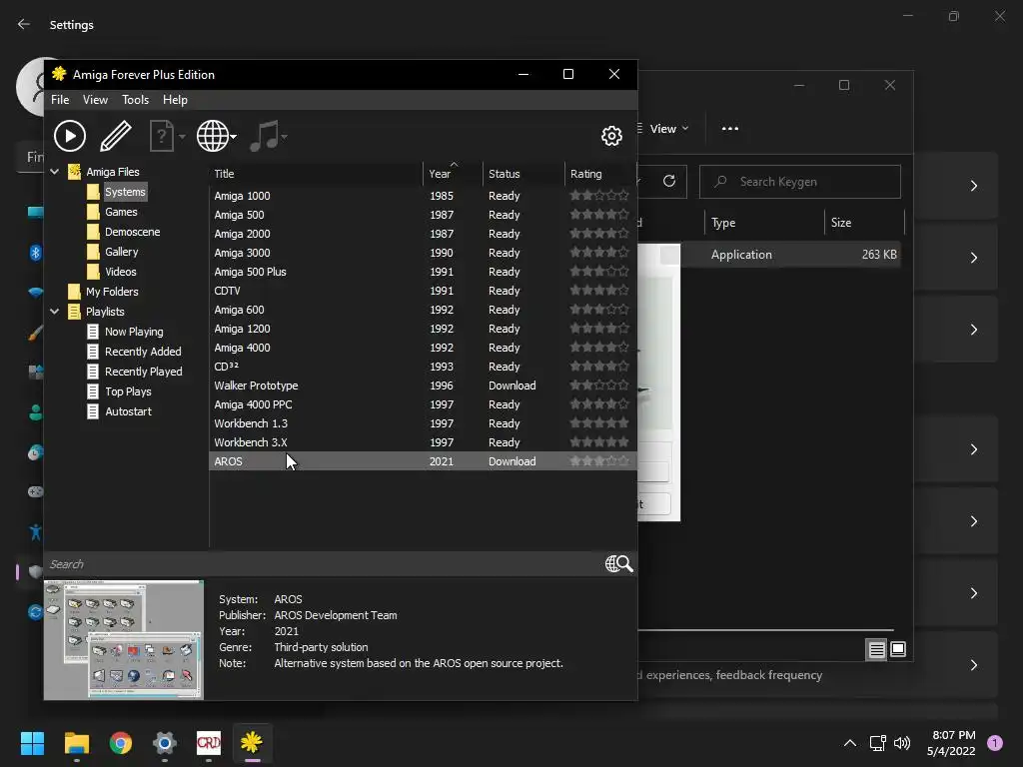Open the Tools menu
1023x767 pixels.
(135, 100)
